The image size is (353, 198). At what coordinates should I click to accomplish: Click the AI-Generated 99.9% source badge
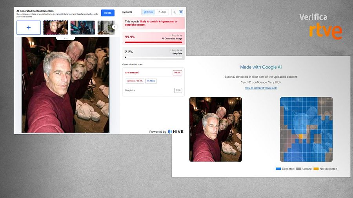(x=177, y=73)
